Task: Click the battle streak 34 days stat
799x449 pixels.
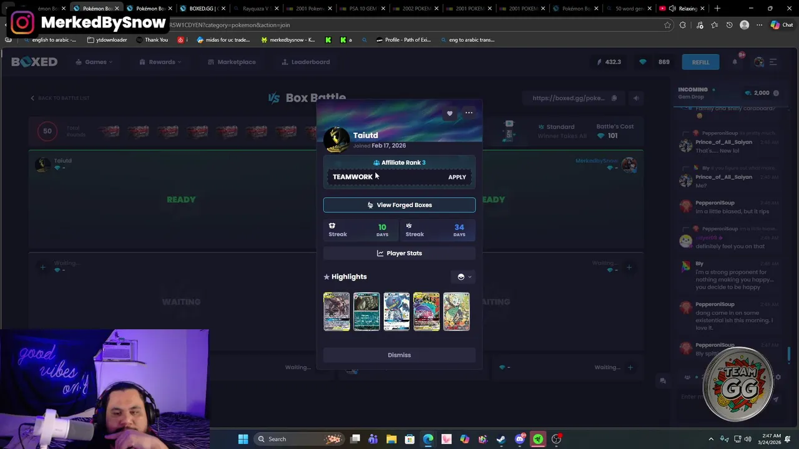Action: (438, 230)
